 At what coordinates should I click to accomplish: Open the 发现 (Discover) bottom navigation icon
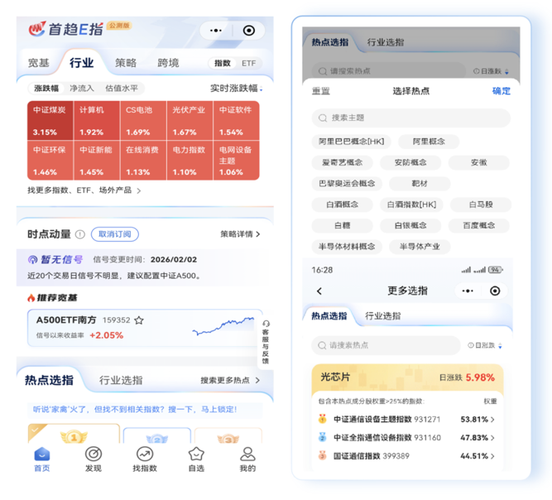[93, 459]
